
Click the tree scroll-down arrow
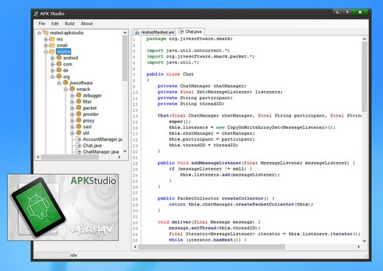click(125, 152)
